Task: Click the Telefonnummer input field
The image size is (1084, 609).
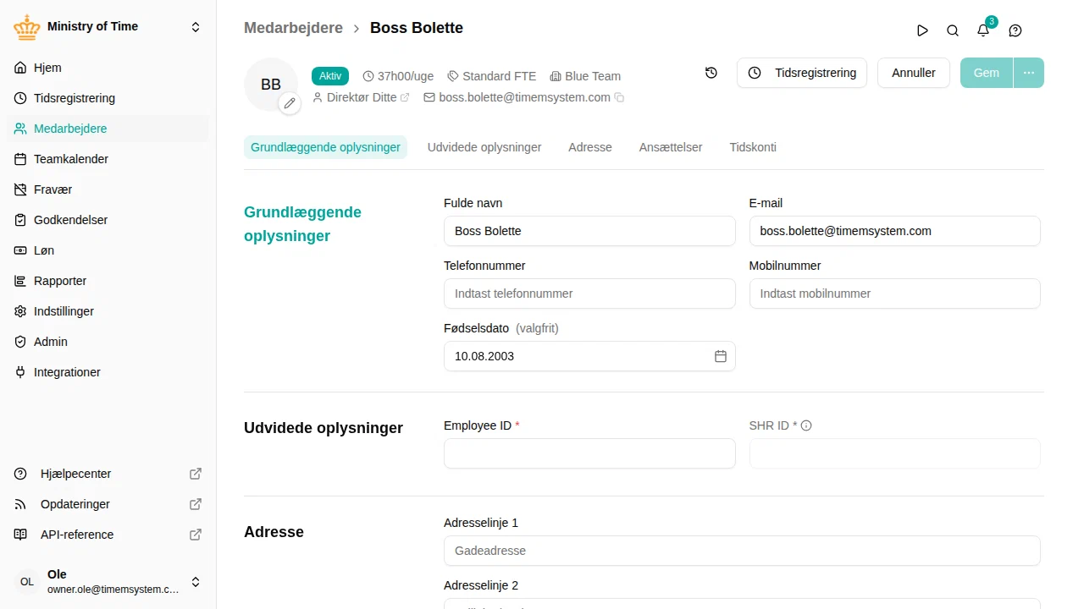Action: [x=589, y=294]
